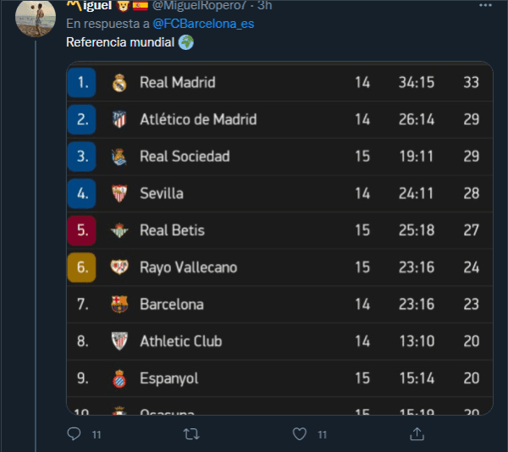The width and height of the screenshot is (508, 452).
Task: Click the share upload icon
Action: pyautogui.click(x=417, y=433)
